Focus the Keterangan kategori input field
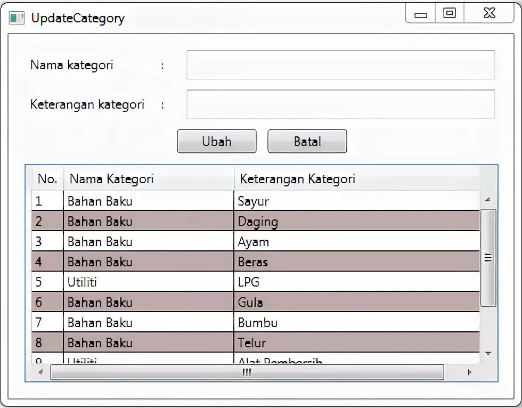522x408 pixels. (340, 104)
